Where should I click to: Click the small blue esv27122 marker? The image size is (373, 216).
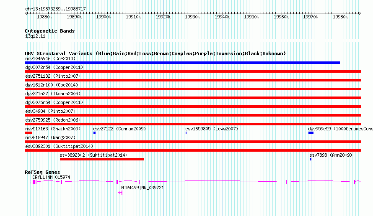click(x=94, y=133)
